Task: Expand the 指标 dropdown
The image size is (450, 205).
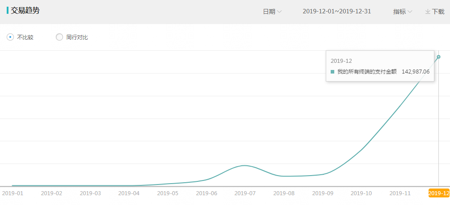Action: coord(403,12)
